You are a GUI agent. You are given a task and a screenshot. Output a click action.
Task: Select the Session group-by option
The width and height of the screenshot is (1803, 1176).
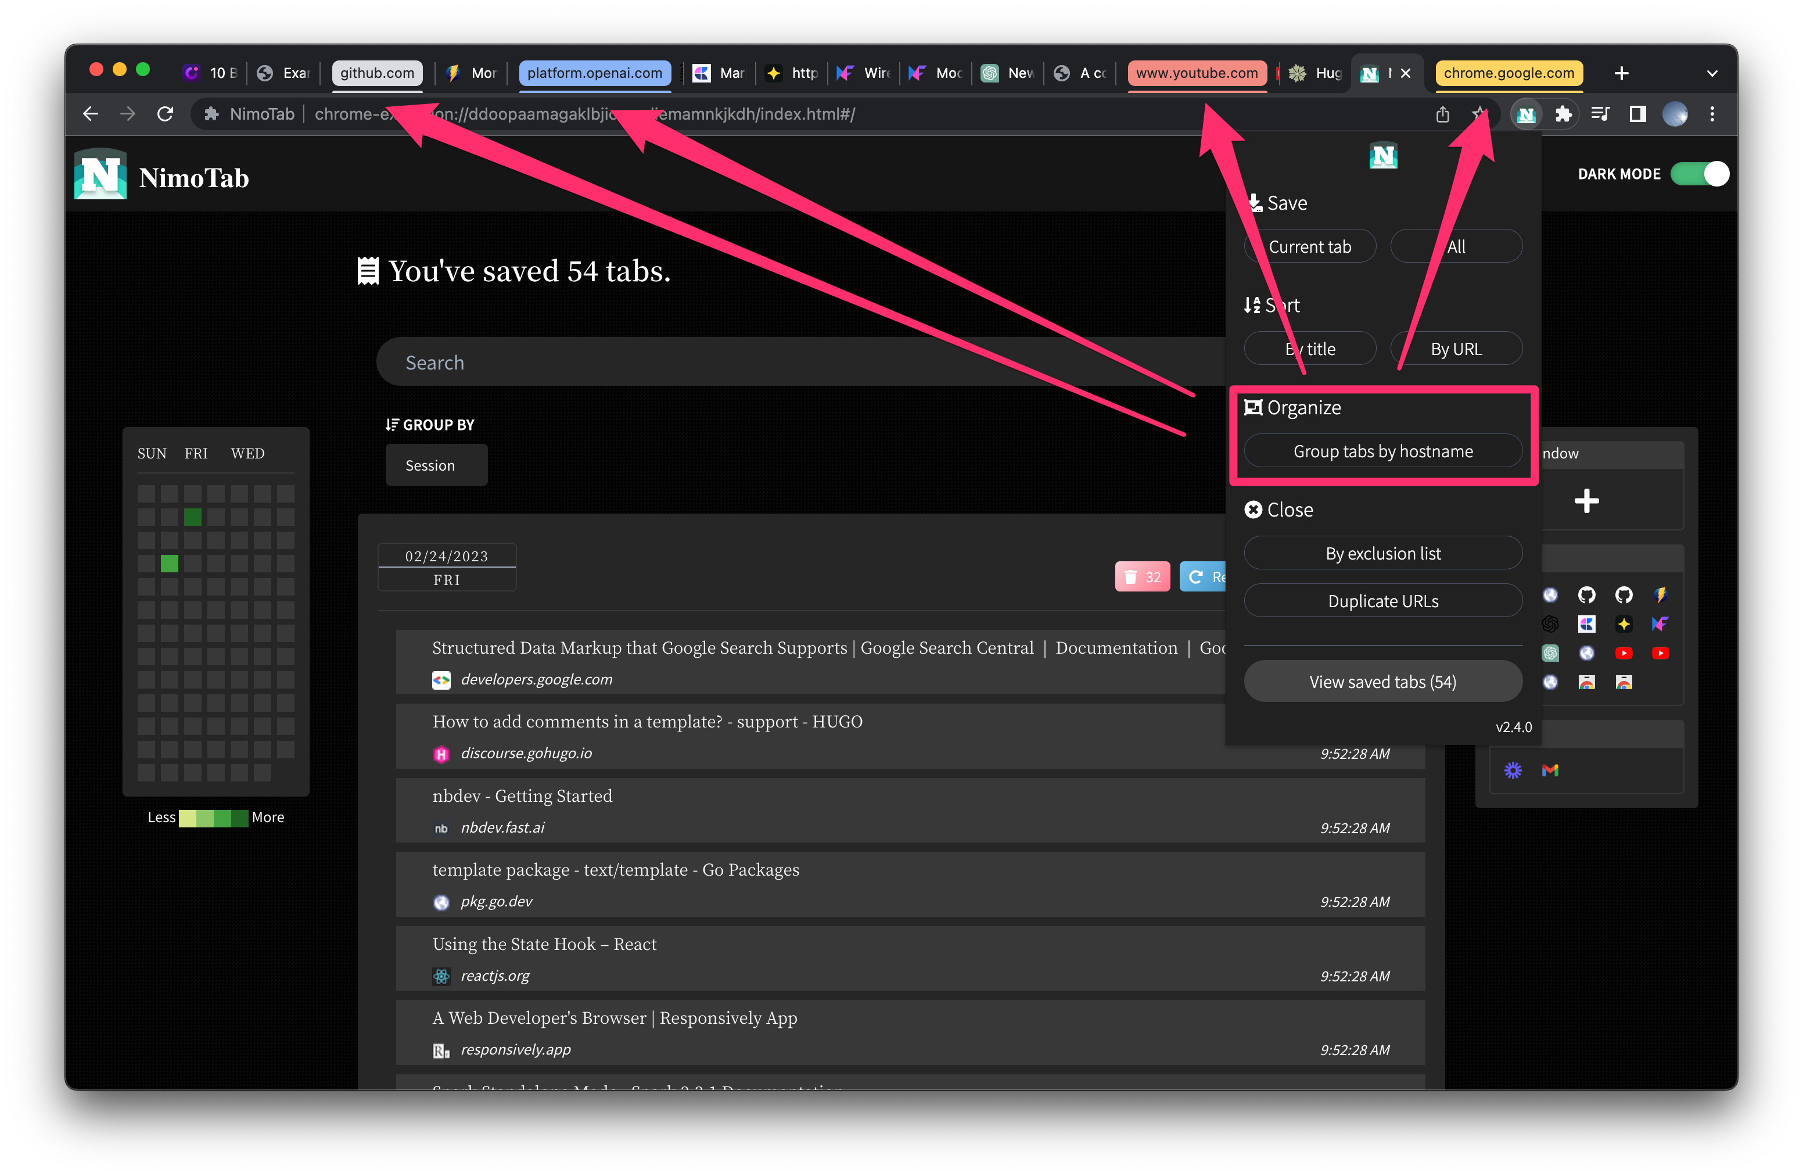[x=436, y=465]
